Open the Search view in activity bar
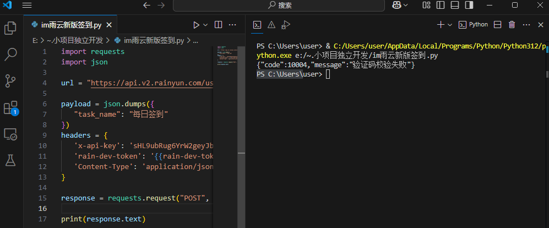Screen dimensions: 549x228 [x=10, y=54]
